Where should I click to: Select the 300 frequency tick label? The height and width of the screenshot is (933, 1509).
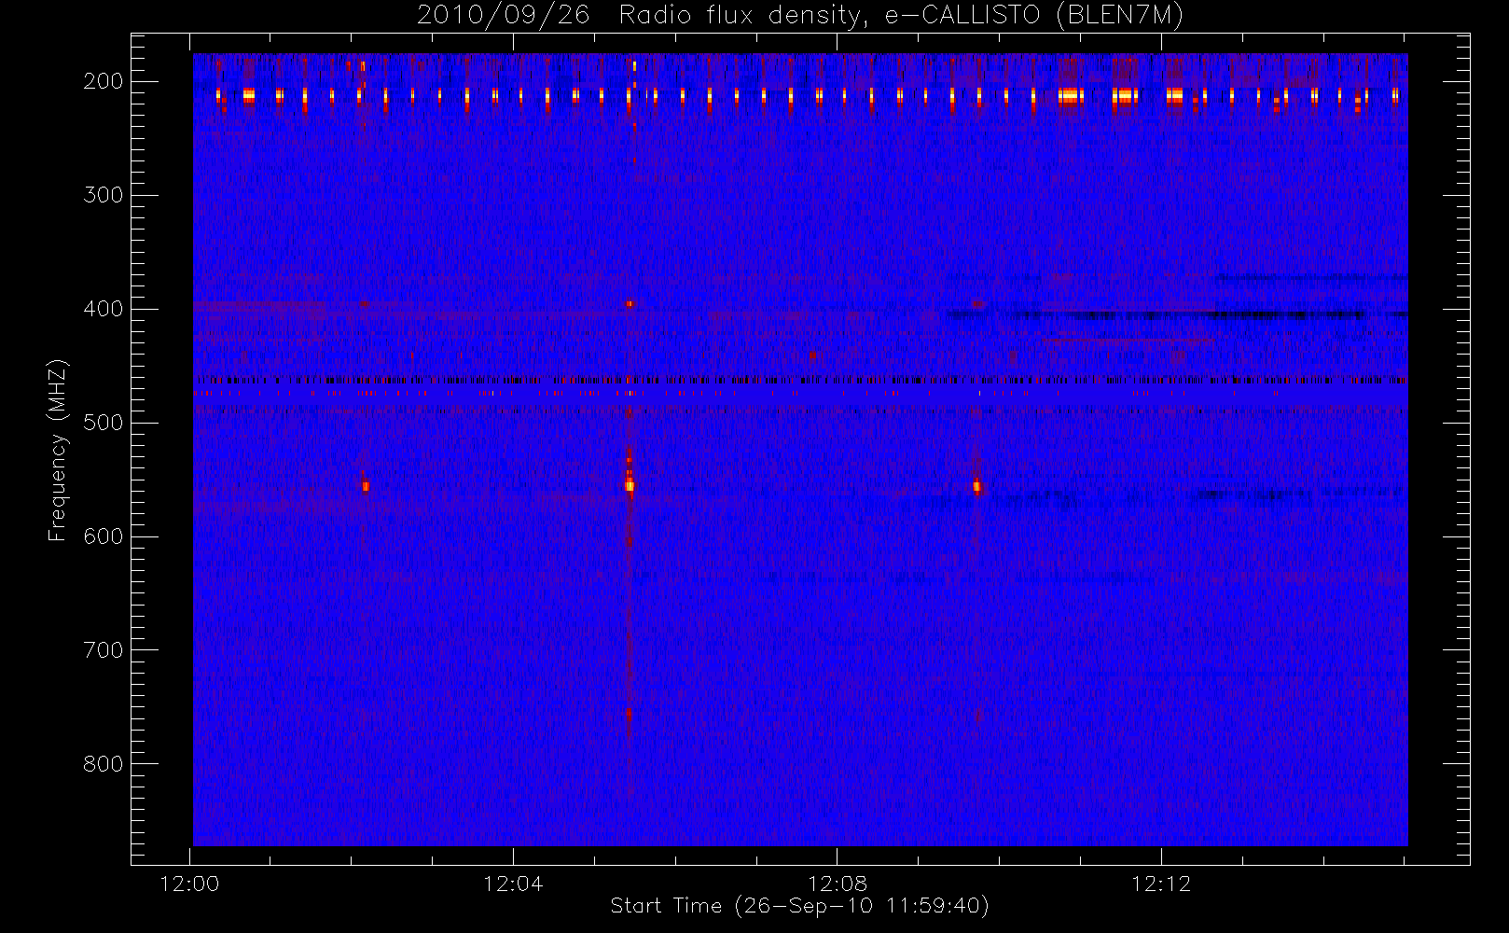click(104, 195)
